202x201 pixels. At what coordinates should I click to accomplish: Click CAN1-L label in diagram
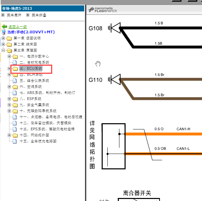point(183,148)
